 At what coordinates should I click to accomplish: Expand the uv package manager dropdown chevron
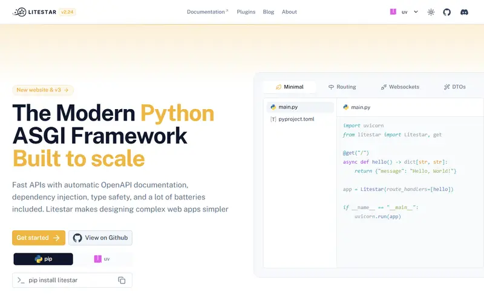point(416,12)
